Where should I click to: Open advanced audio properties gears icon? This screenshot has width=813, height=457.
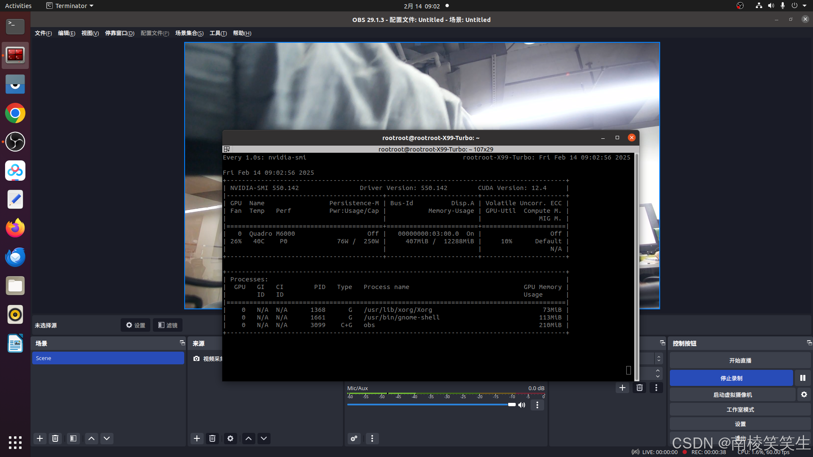354,438
